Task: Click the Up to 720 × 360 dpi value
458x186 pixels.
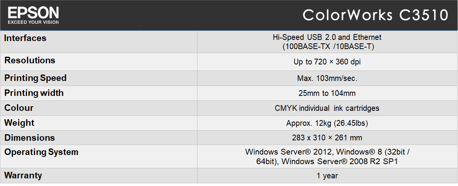Action: coord(327,62)
